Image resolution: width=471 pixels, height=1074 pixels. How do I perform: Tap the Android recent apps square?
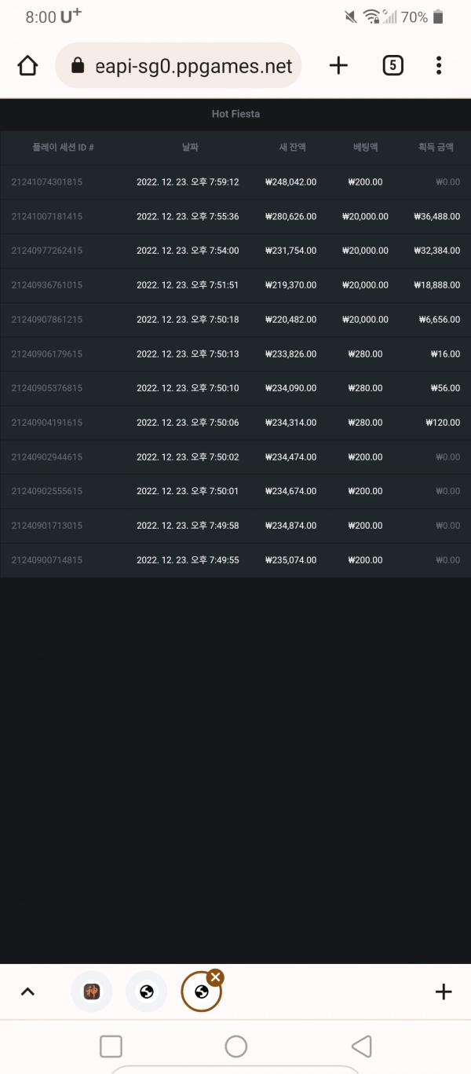pyautogui.click(x=111, y=1047)
